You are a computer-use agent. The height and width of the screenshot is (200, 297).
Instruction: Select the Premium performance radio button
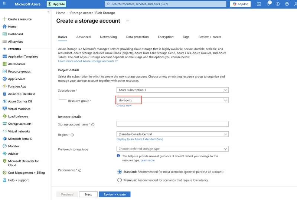click(x=120, y=180)
